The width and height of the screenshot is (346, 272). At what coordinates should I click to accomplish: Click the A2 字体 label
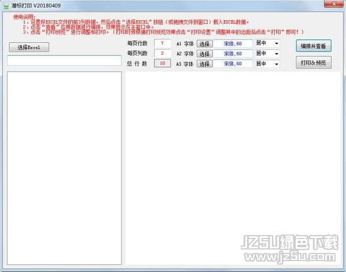185,54
